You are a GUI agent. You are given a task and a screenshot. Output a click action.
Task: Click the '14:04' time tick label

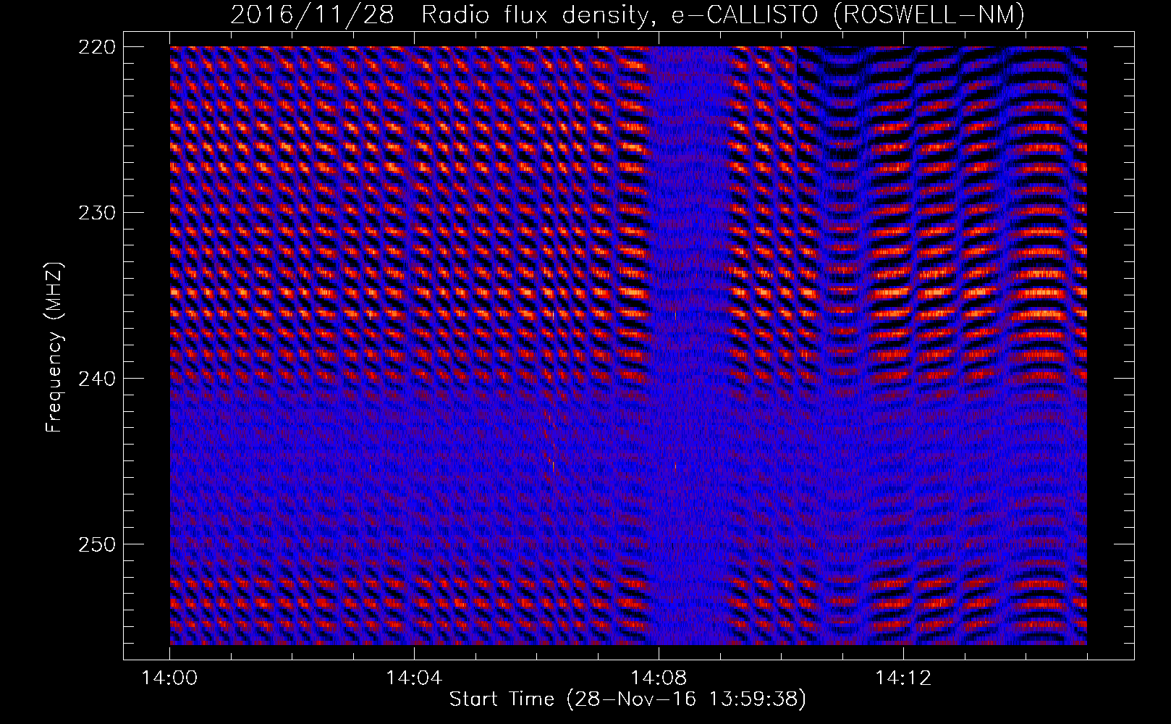tap(414, 678)
